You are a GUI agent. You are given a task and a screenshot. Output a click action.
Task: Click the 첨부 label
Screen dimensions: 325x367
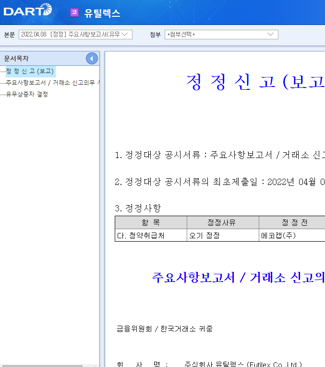[x=156, y=35]
